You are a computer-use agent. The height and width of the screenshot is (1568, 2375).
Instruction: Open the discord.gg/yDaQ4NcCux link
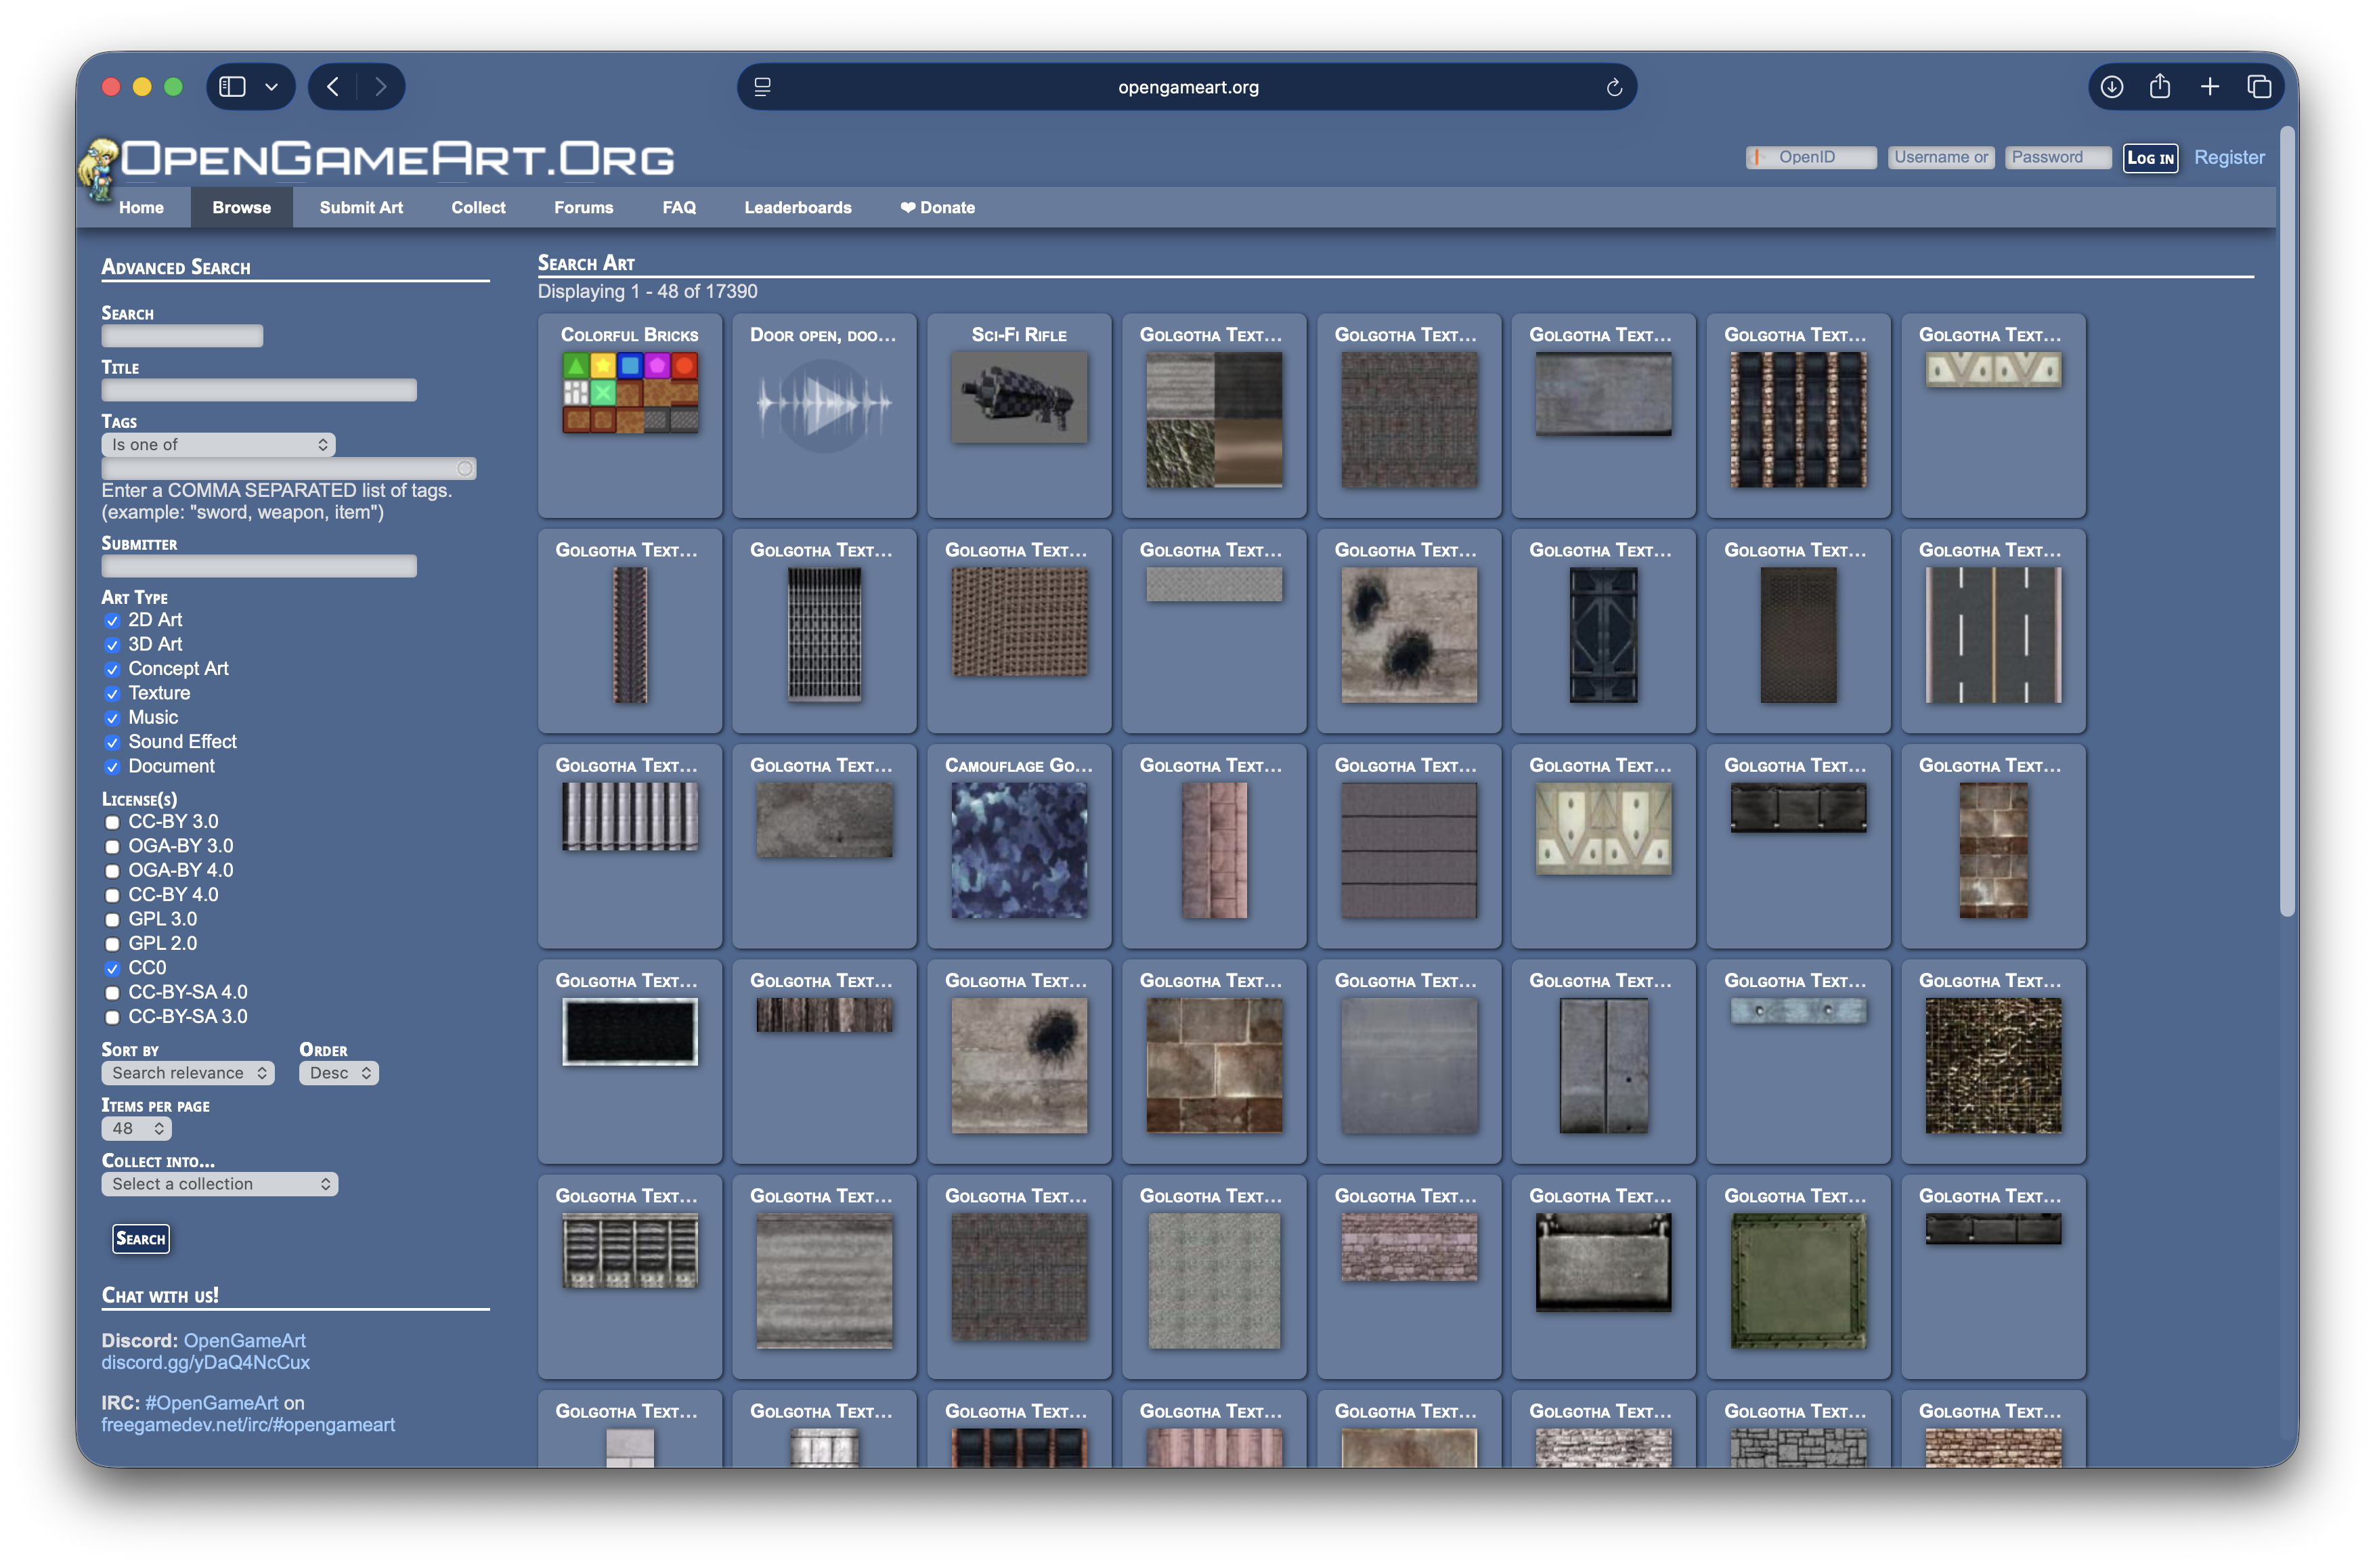click(205, 1363)
